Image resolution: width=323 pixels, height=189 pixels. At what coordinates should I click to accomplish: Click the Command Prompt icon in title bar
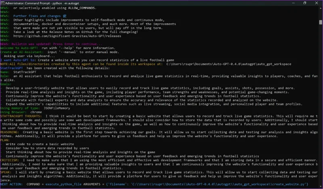click(2, 3)
